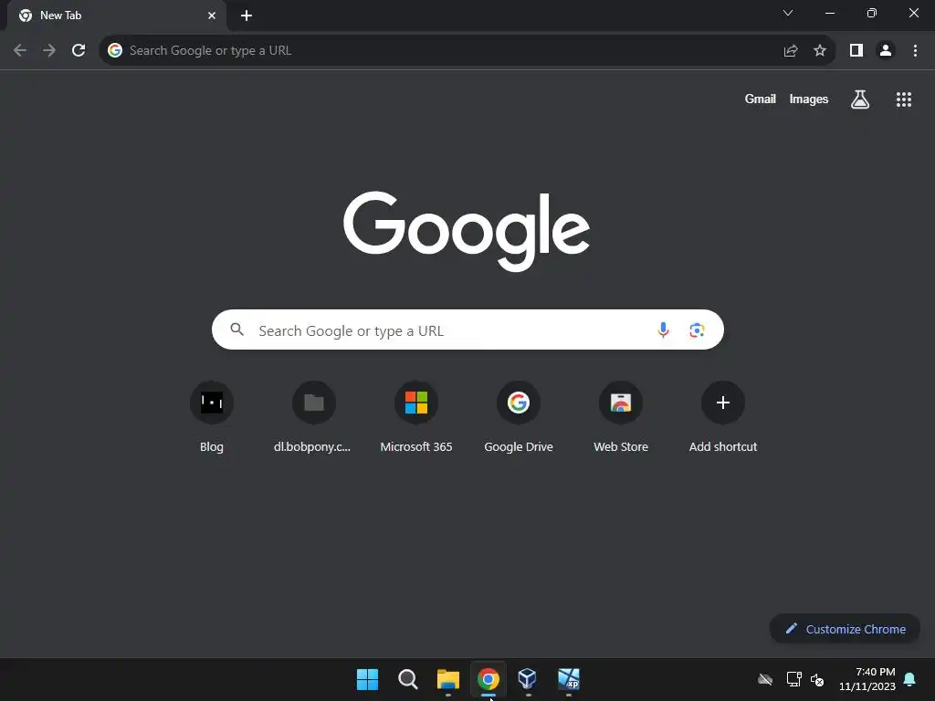935x701 pixels.
Task: Expand the tab search chevron
Action: 788,13
